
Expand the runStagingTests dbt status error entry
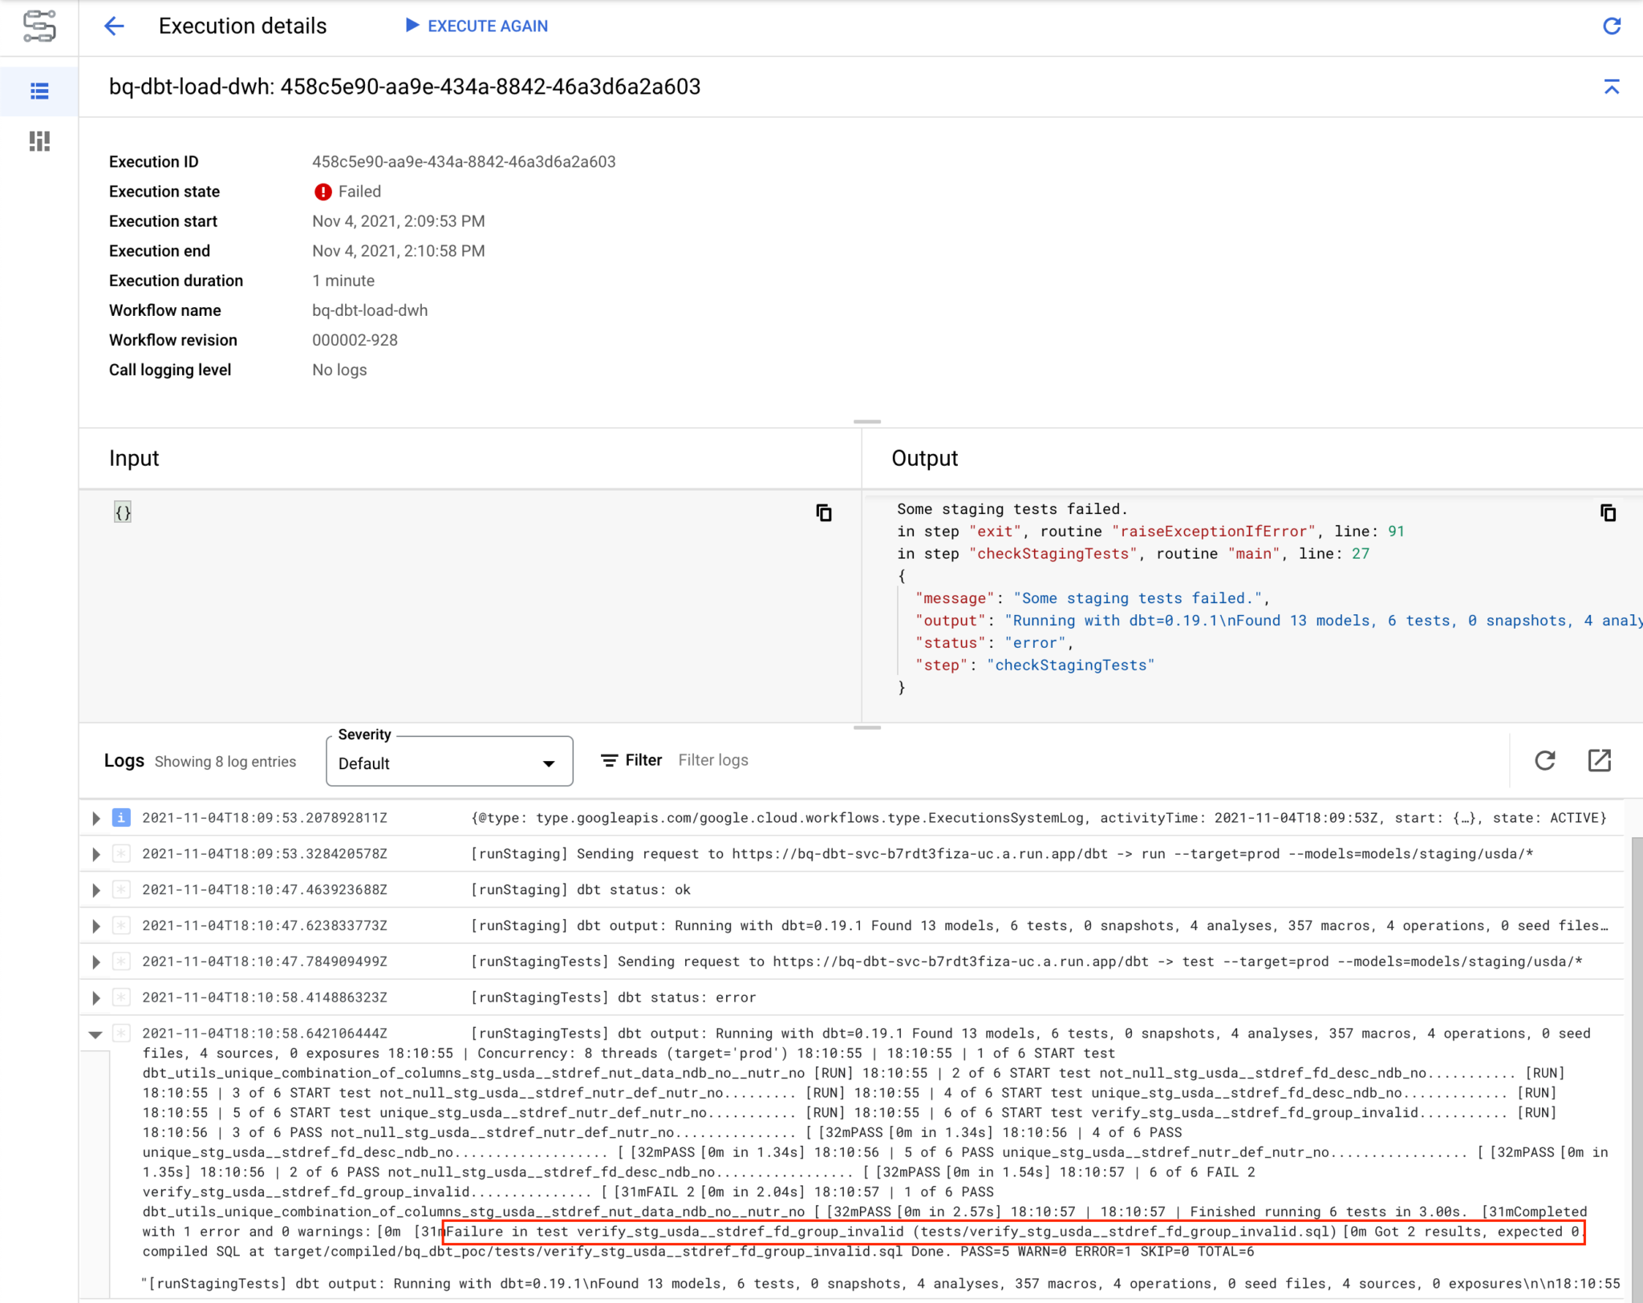[96, 997]
